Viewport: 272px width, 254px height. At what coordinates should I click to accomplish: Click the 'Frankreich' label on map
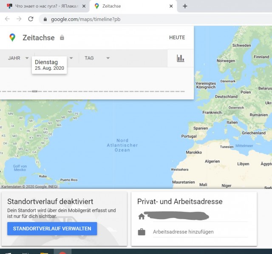point(212,112)
